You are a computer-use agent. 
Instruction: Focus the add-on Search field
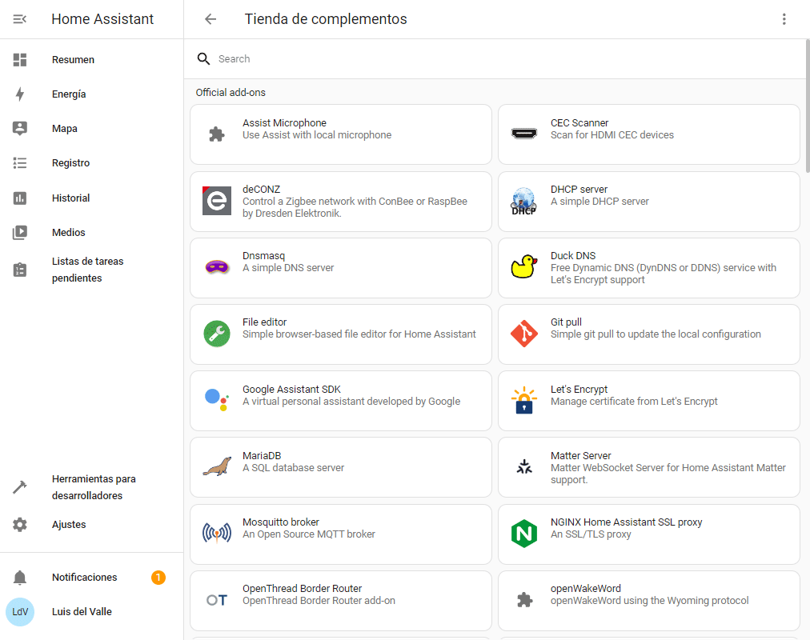[495, 59]
